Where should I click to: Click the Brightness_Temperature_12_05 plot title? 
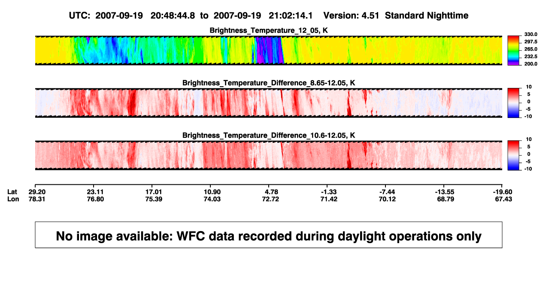click(x=269, y=30)
